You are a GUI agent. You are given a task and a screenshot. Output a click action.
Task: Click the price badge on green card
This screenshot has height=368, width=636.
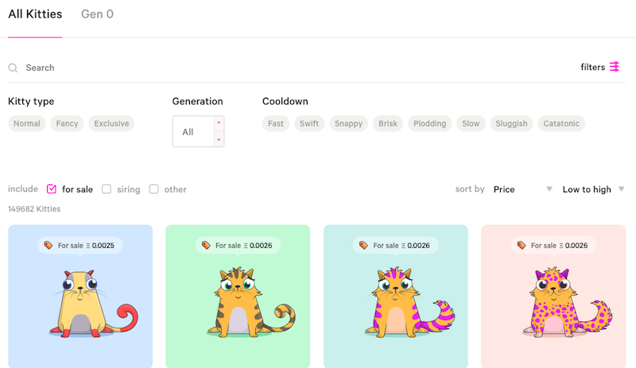pyautogui.click(x=238, y=246)
